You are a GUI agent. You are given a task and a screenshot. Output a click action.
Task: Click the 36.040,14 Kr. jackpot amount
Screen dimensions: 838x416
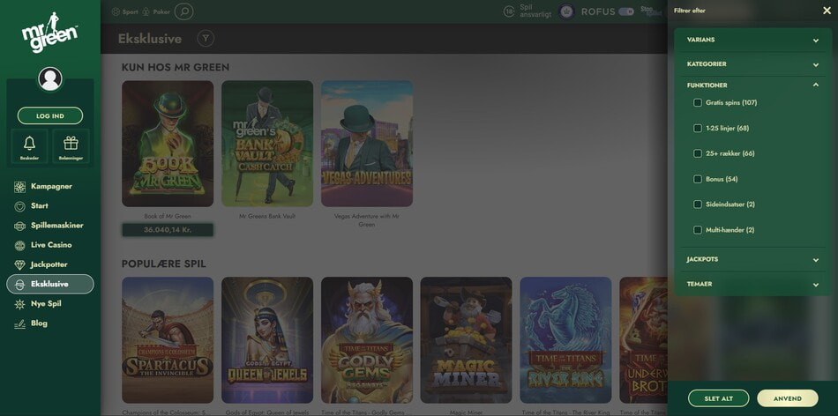click(168, 230)
